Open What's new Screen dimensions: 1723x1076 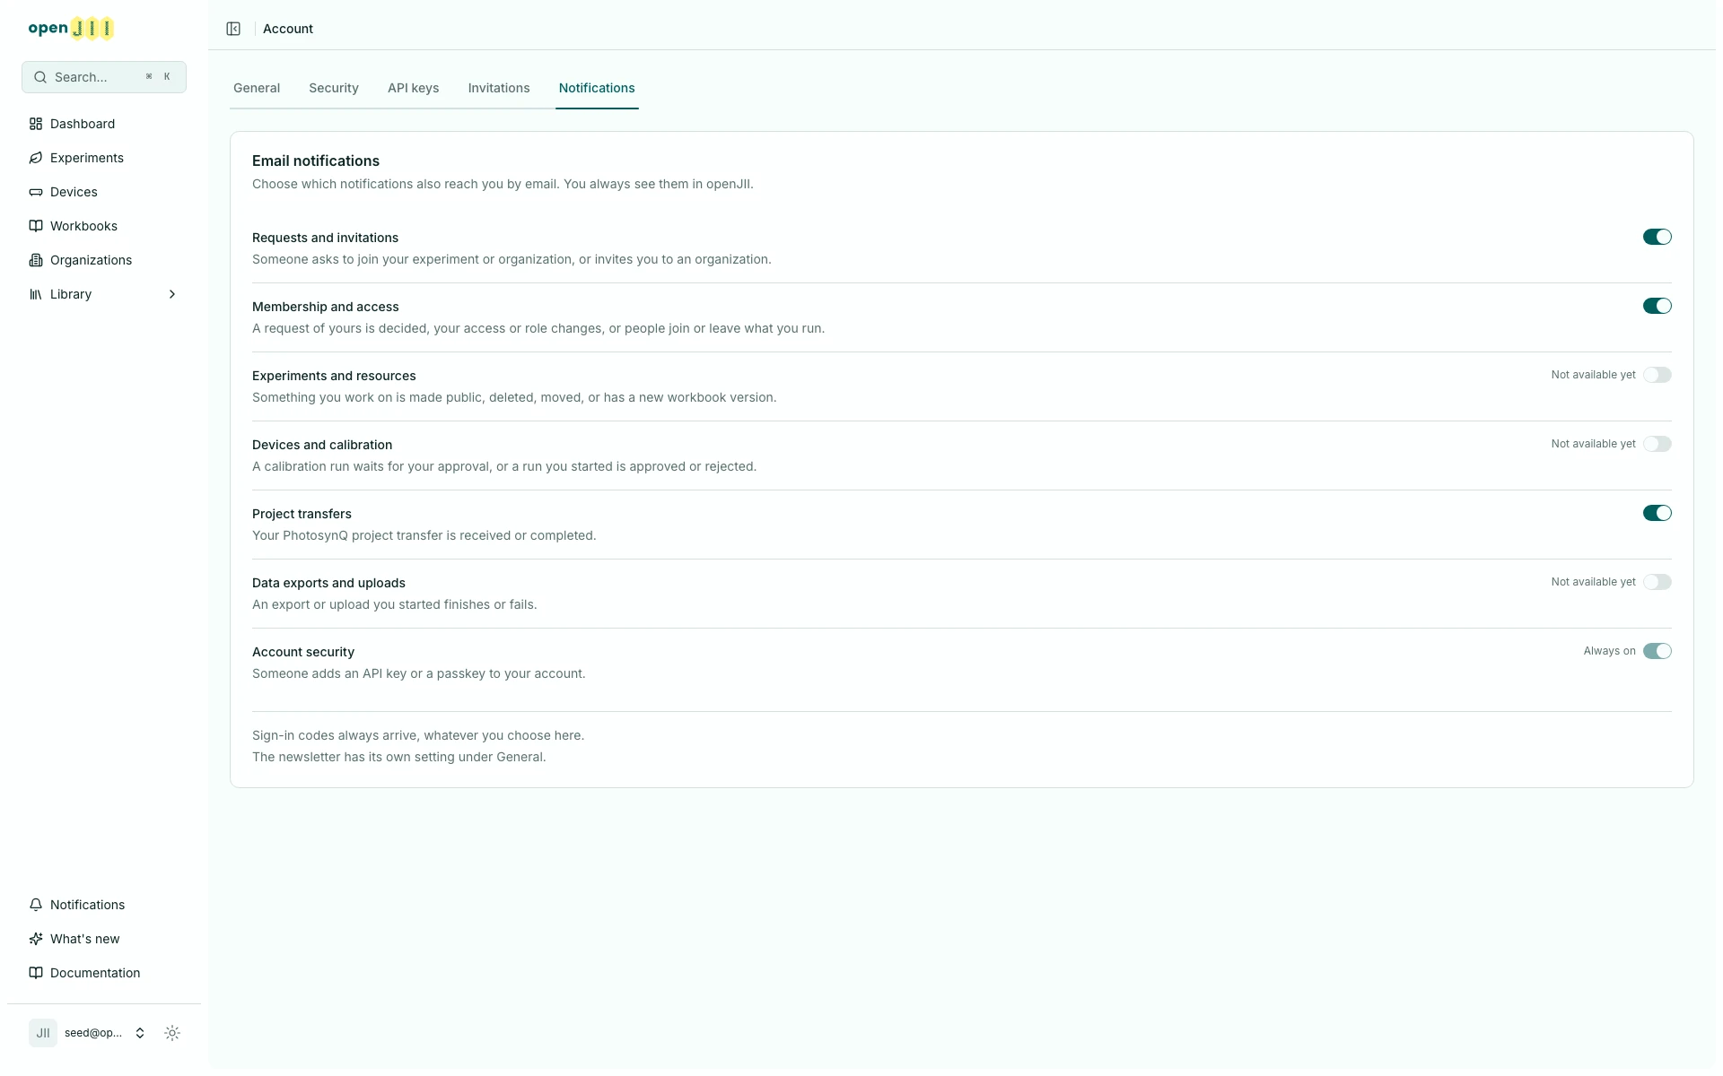(104, 939)
